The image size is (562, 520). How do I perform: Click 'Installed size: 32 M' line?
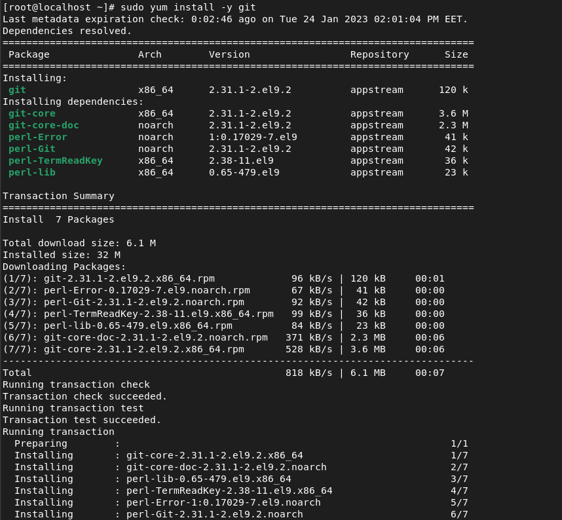(62, 255)
